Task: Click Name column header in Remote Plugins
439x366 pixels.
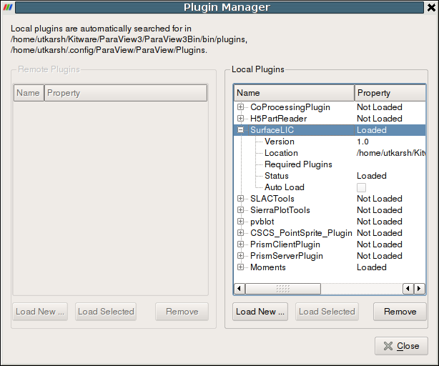Action: pos(29,93)
